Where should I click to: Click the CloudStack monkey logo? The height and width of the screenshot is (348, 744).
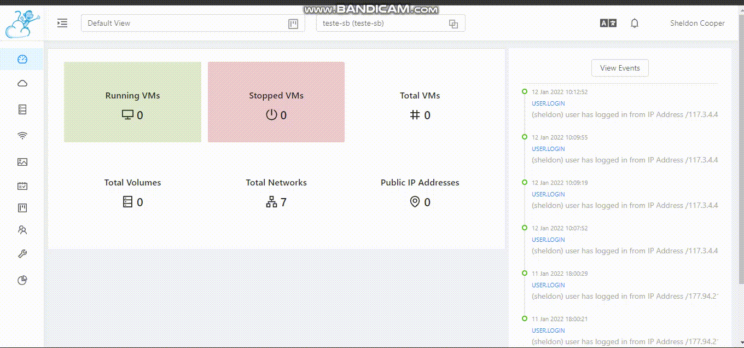(22, 23)
